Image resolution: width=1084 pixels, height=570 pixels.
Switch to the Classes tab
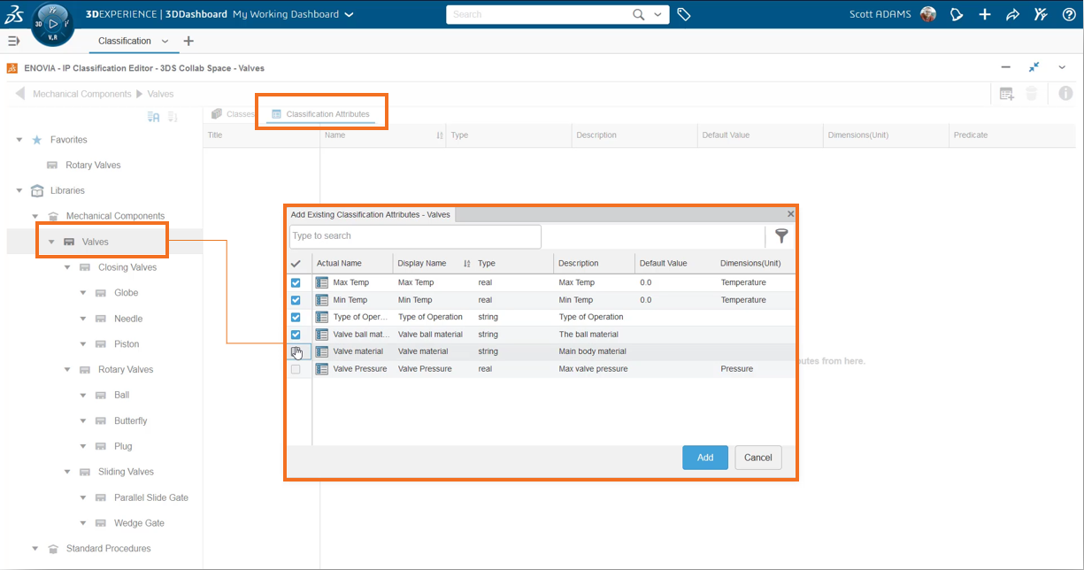[x=234, y=114]
